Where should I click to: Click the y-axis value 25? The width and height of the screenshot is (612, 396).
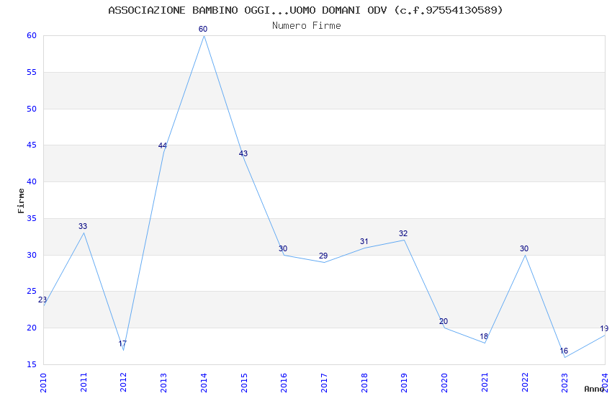pyautogui.click(x=32, y=292)
